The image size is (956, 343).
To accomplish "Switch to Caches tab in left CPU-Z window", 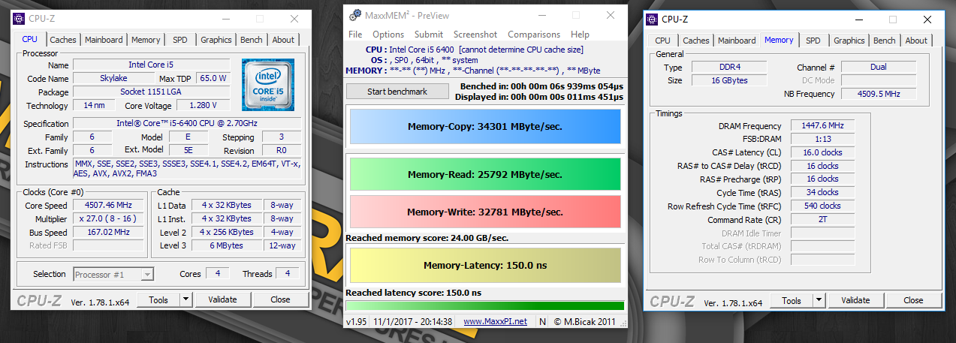I will point(63,40).
